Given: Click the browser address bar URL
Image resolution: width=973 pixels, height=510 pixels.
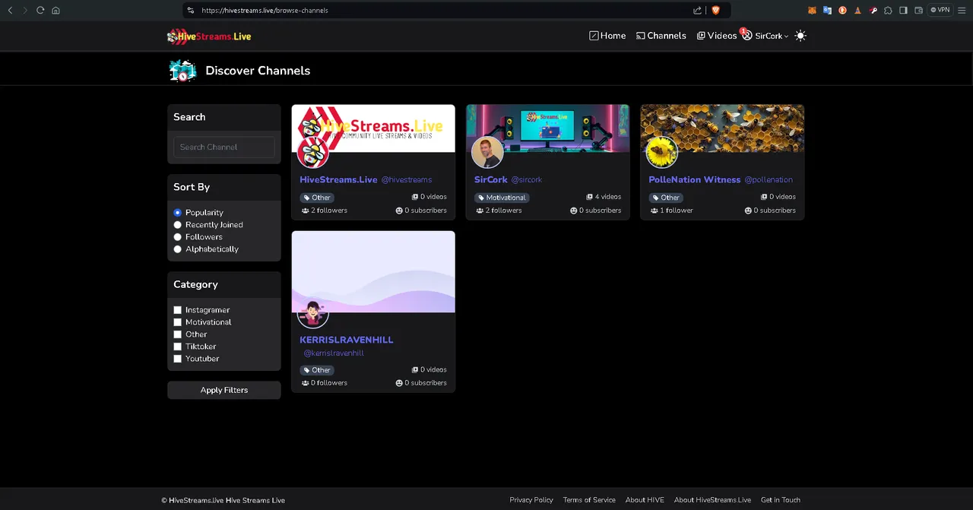Looking at the screenshot, I should [265, 11].
